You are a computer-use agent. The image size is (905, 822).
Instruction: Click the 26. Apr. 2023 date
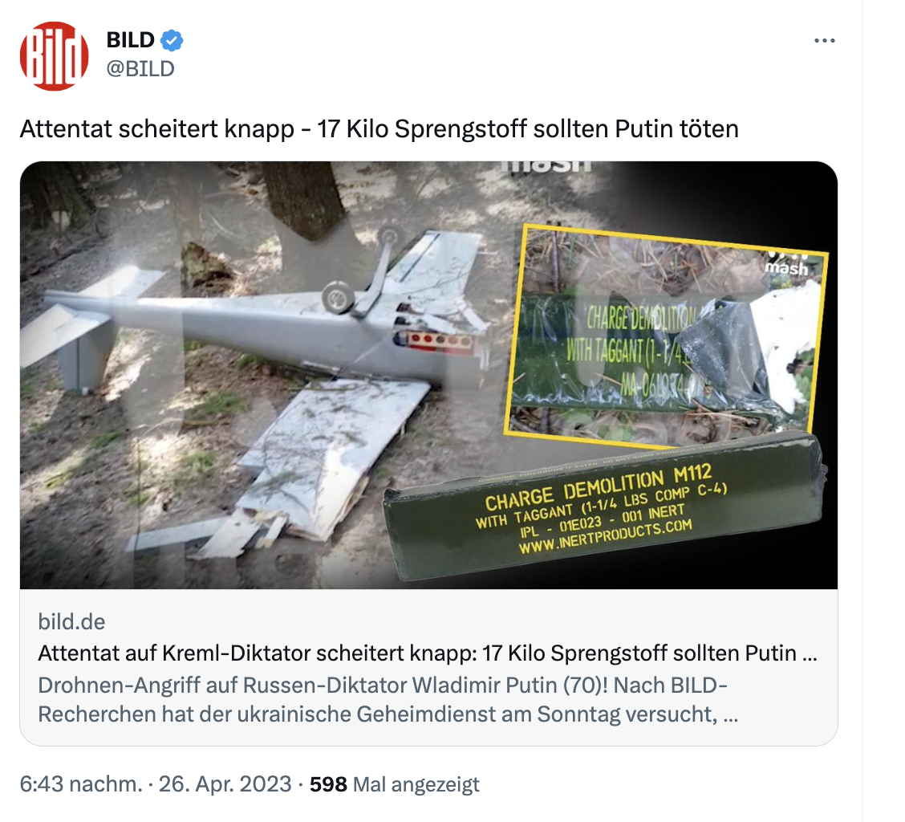(x=225, y=784)
